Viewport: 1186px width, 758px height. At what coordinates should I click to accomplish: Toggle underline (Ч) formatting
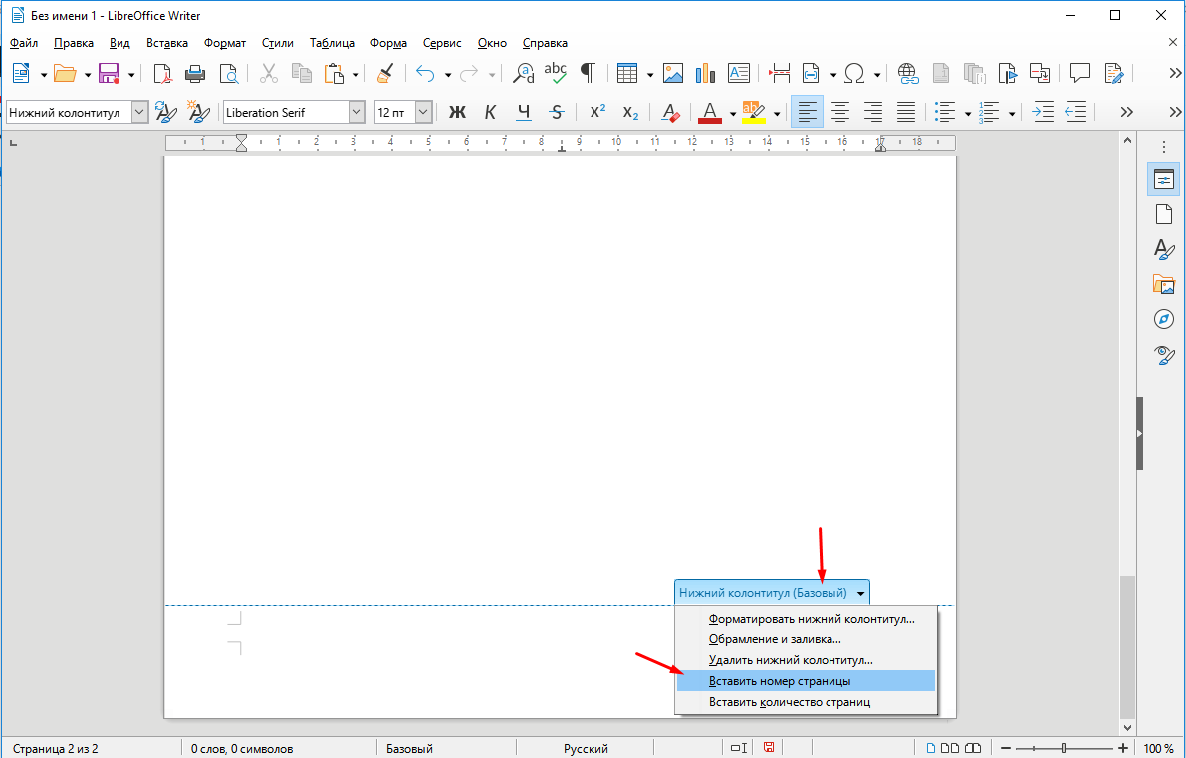pos(524,112)
